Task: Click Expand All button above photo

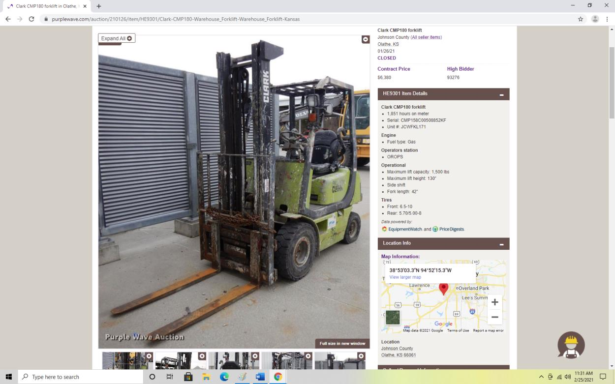Action: 117,38
